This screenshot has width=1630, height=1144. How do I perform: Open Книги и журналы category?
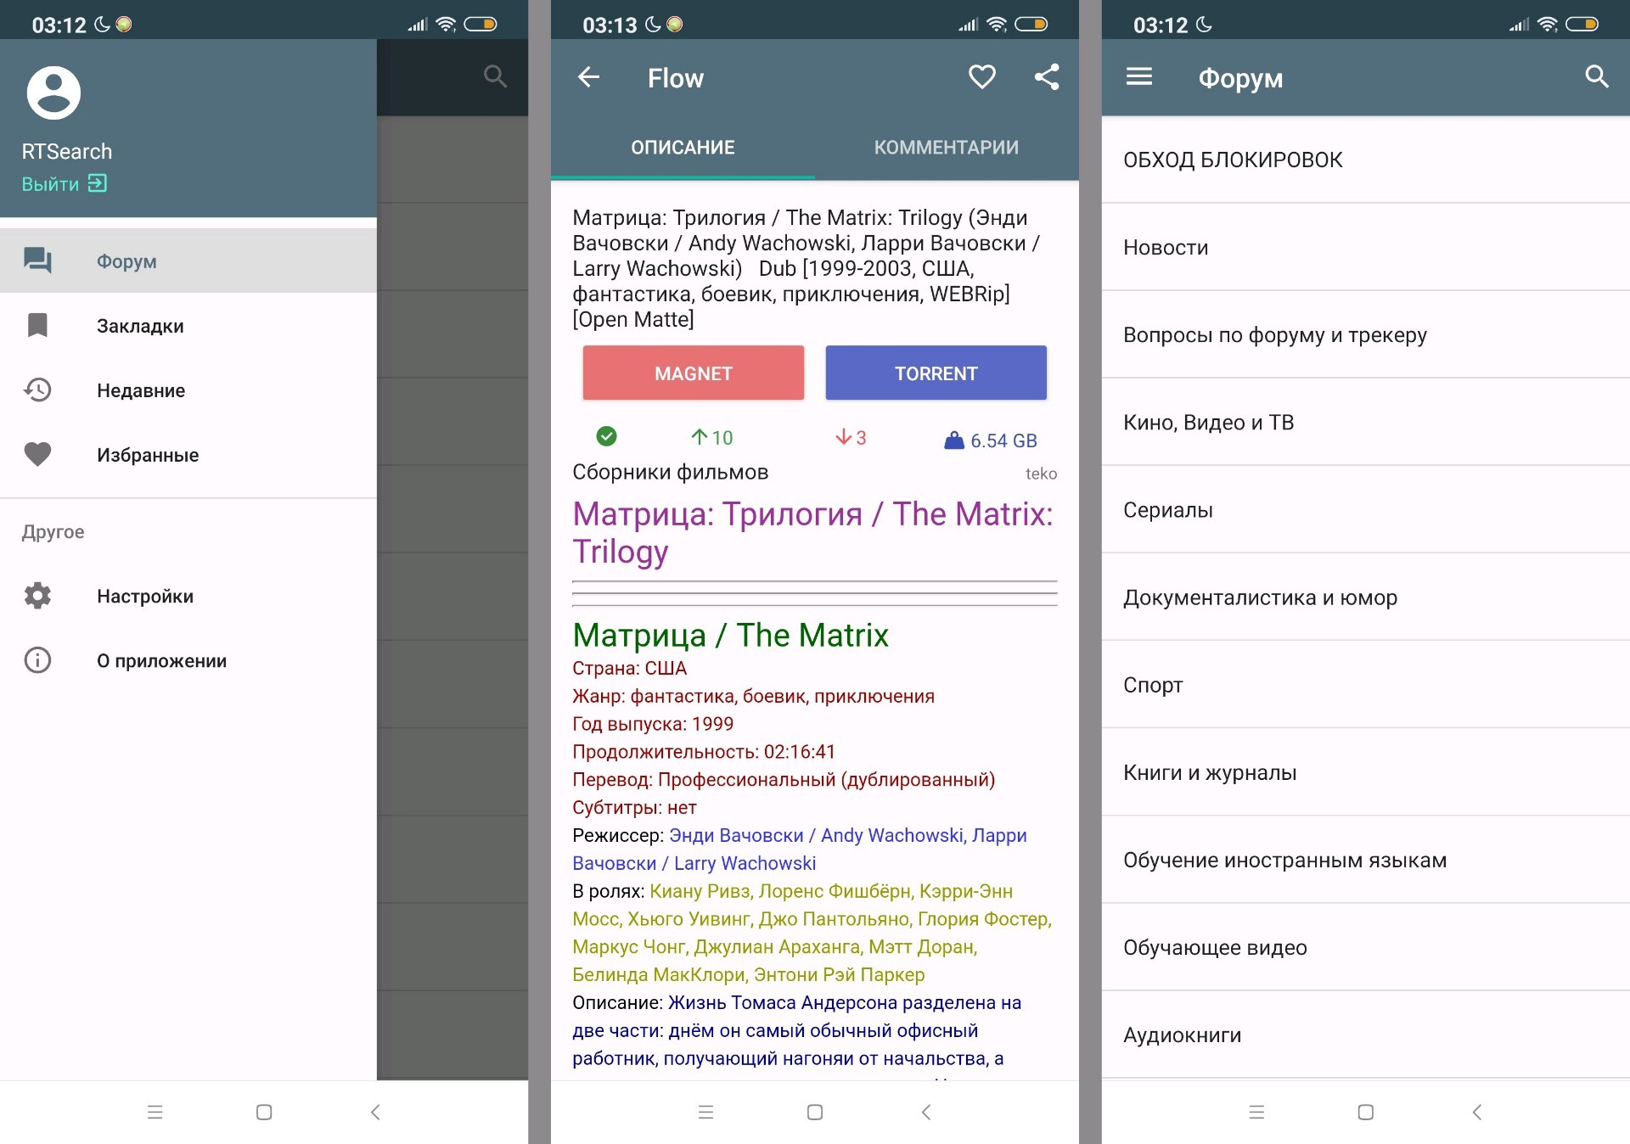pos(1365,771)
